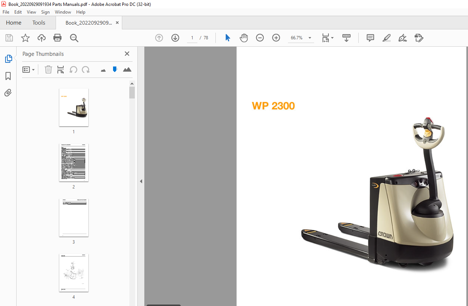
Task: Zoom out with the minus icon
Action: [x=260, y=38]
